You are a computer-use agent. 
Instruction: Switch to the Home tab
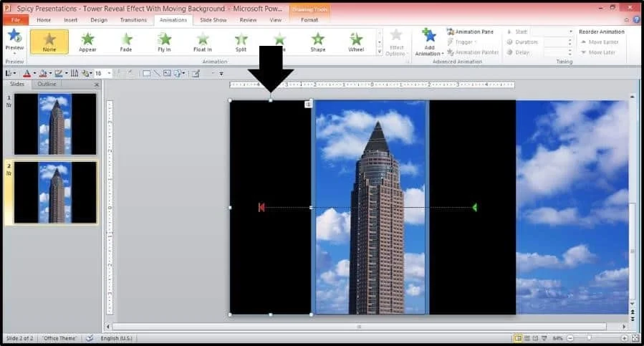pos(44,20)
